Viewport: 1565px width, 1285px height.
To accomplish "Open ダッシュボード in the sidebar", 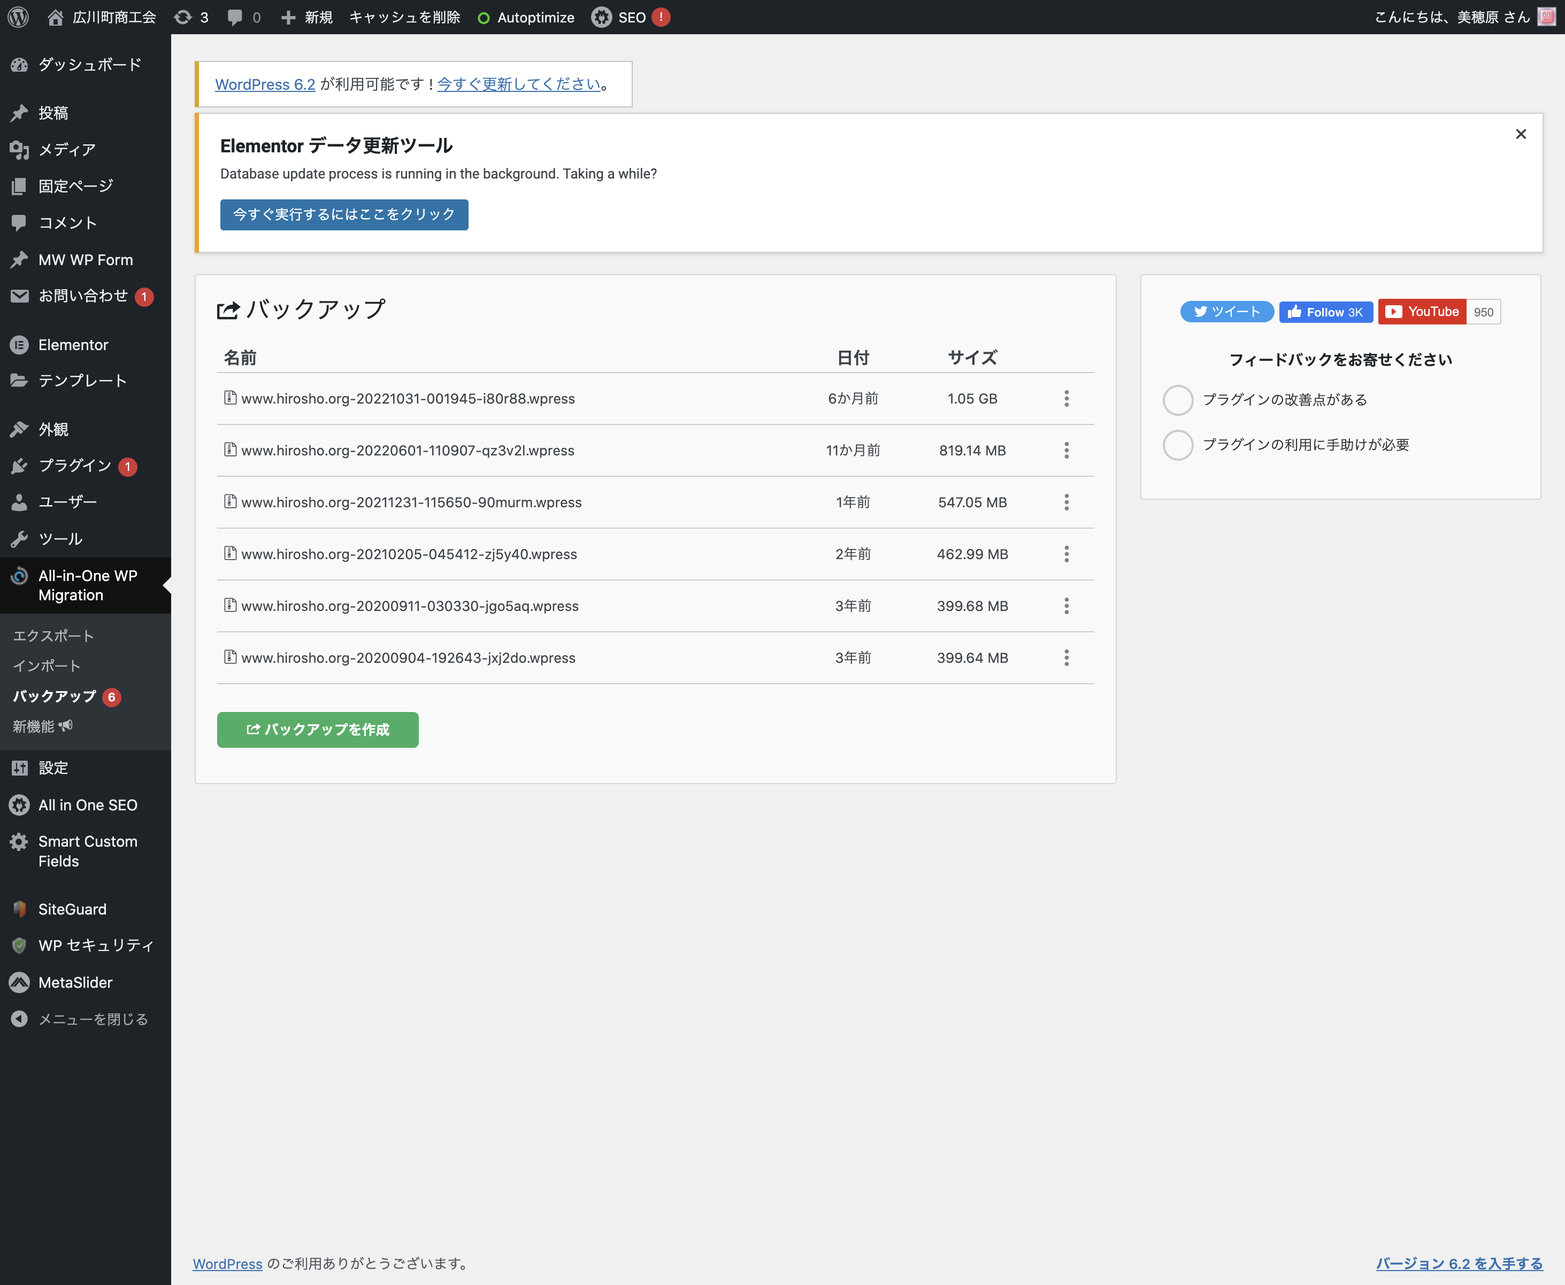I will click(85, 64).
